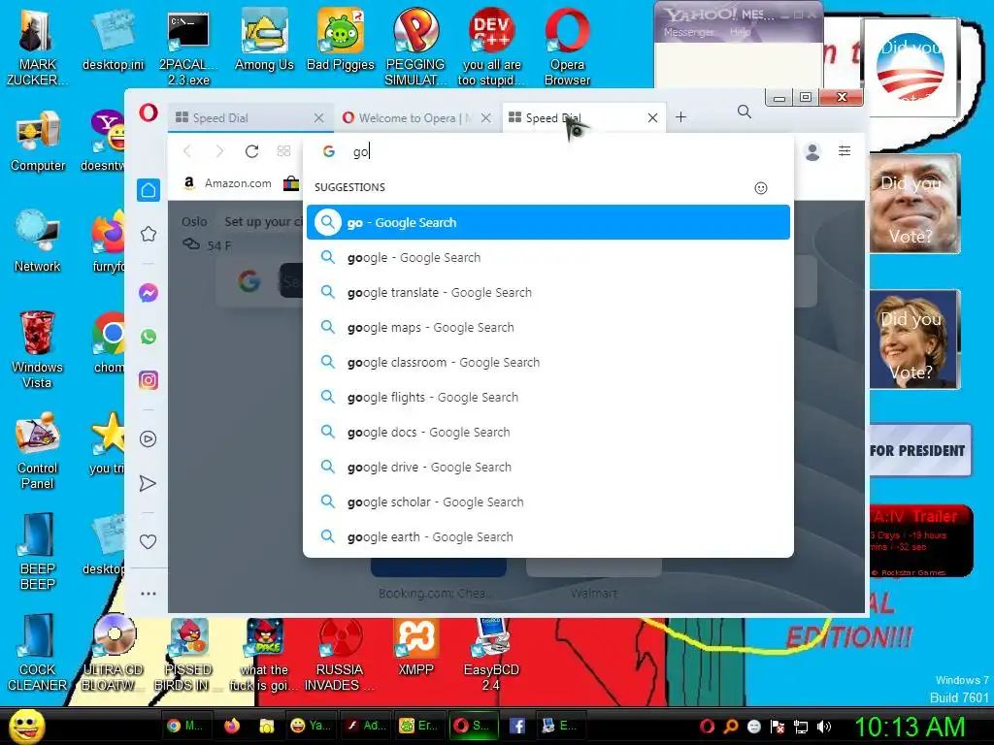The height and width of the screenshot is (745, 994).
Task: Open Instagram in Opera sidebar
Action: click(149, 380)
